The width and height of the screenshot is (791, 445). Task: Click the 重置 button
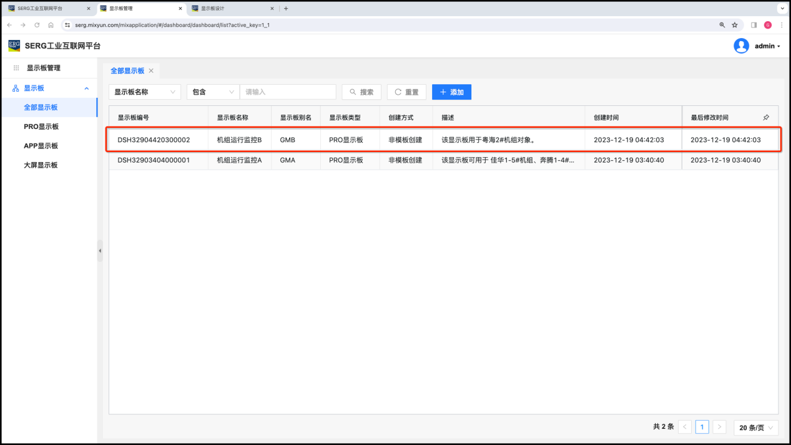(x=406, y=92)
